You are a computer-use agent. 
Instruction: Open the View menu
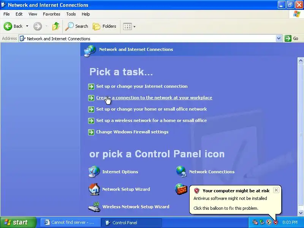(33, 14)
